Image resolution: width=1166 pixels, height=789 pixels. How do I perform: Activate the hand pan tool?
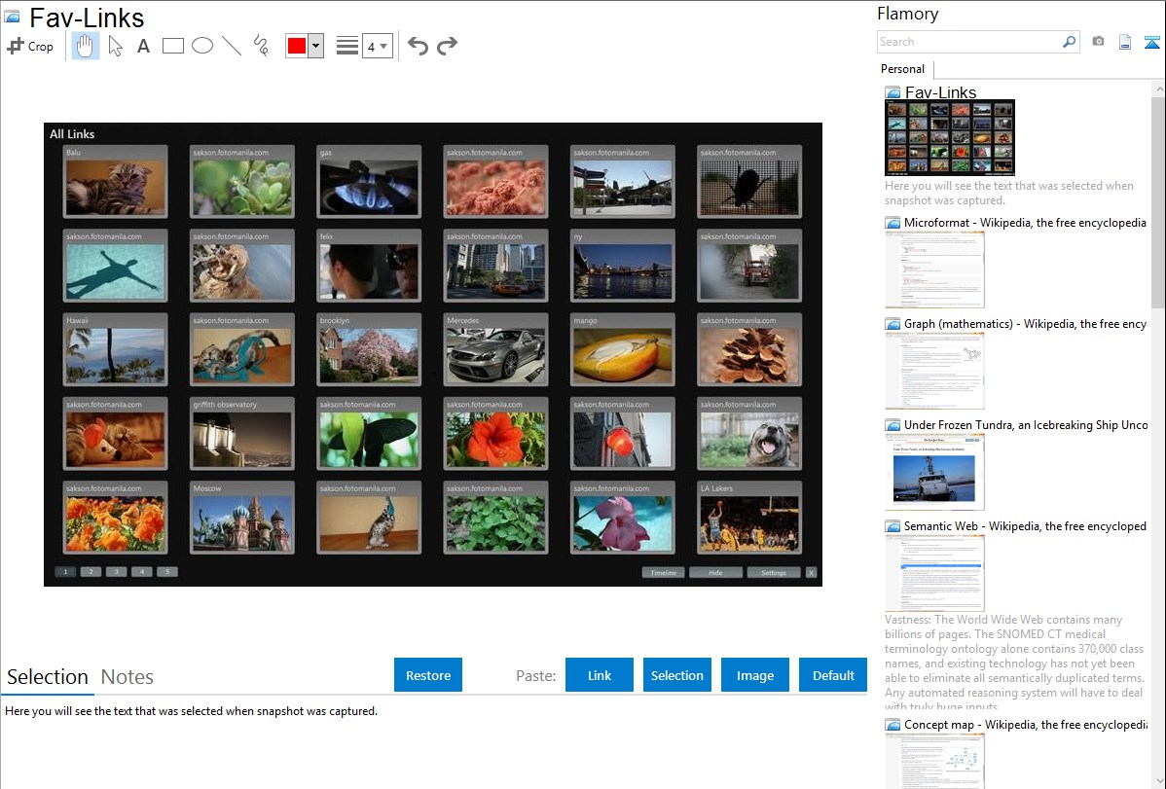[86, 46]
